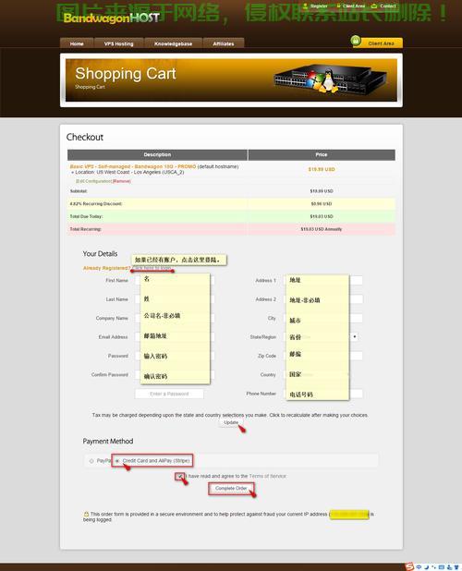The image size is (462, 571).
Task: Click the Terms of Service link
Action: tap(268, 476)
